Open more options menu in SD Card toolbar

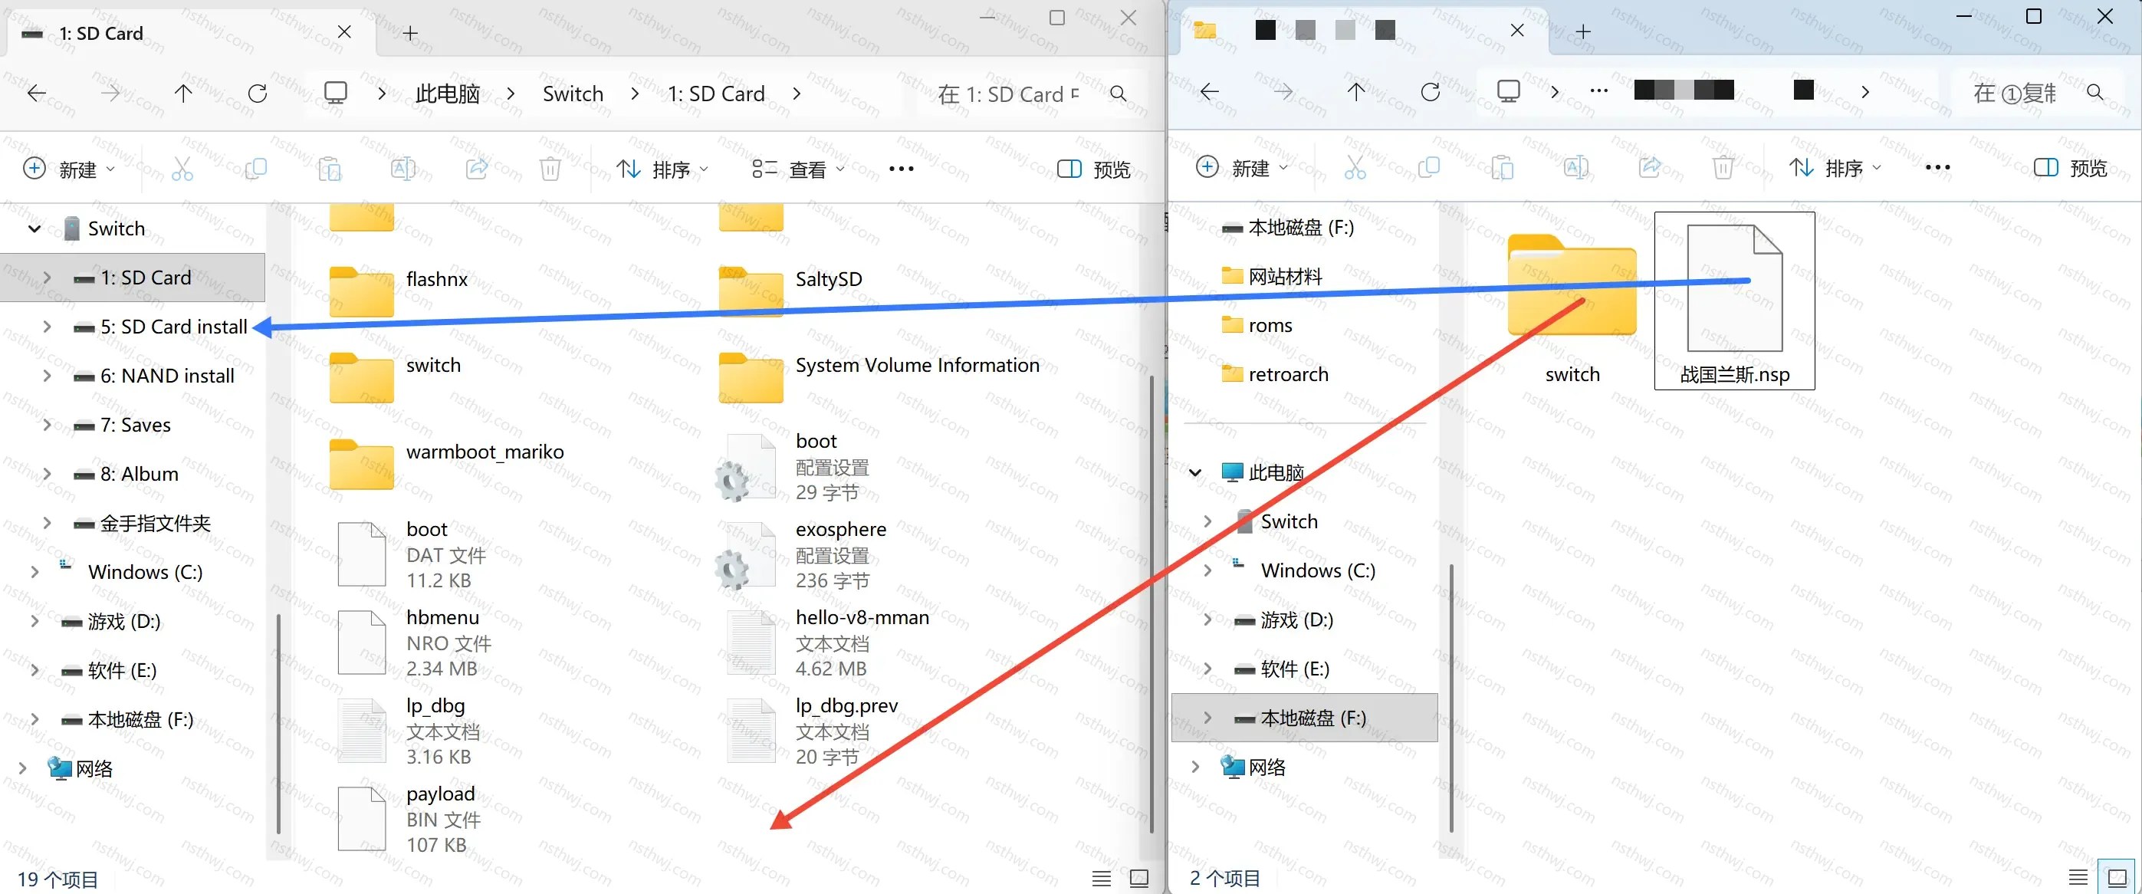click(x=902, y=169)
